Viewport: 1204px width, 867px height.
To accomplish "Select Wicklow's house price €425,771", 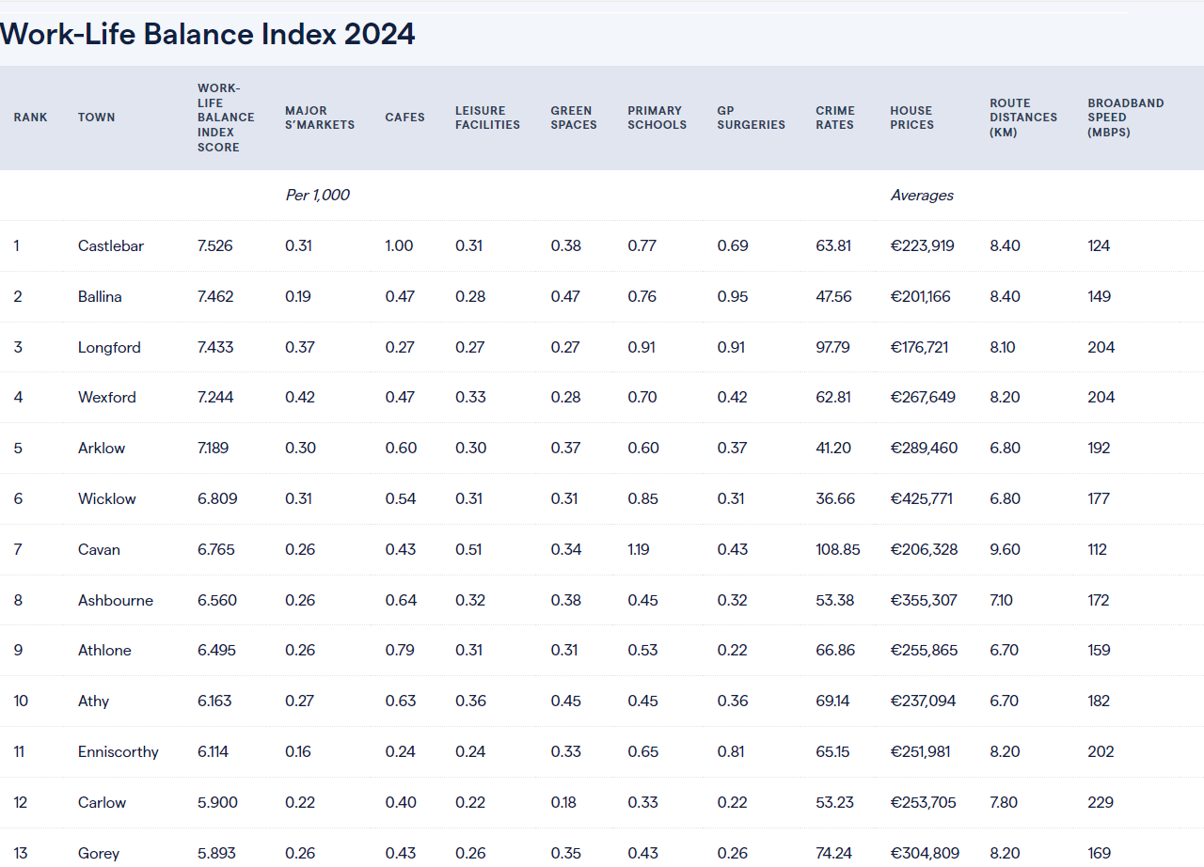I will click(x=922, y=498).
